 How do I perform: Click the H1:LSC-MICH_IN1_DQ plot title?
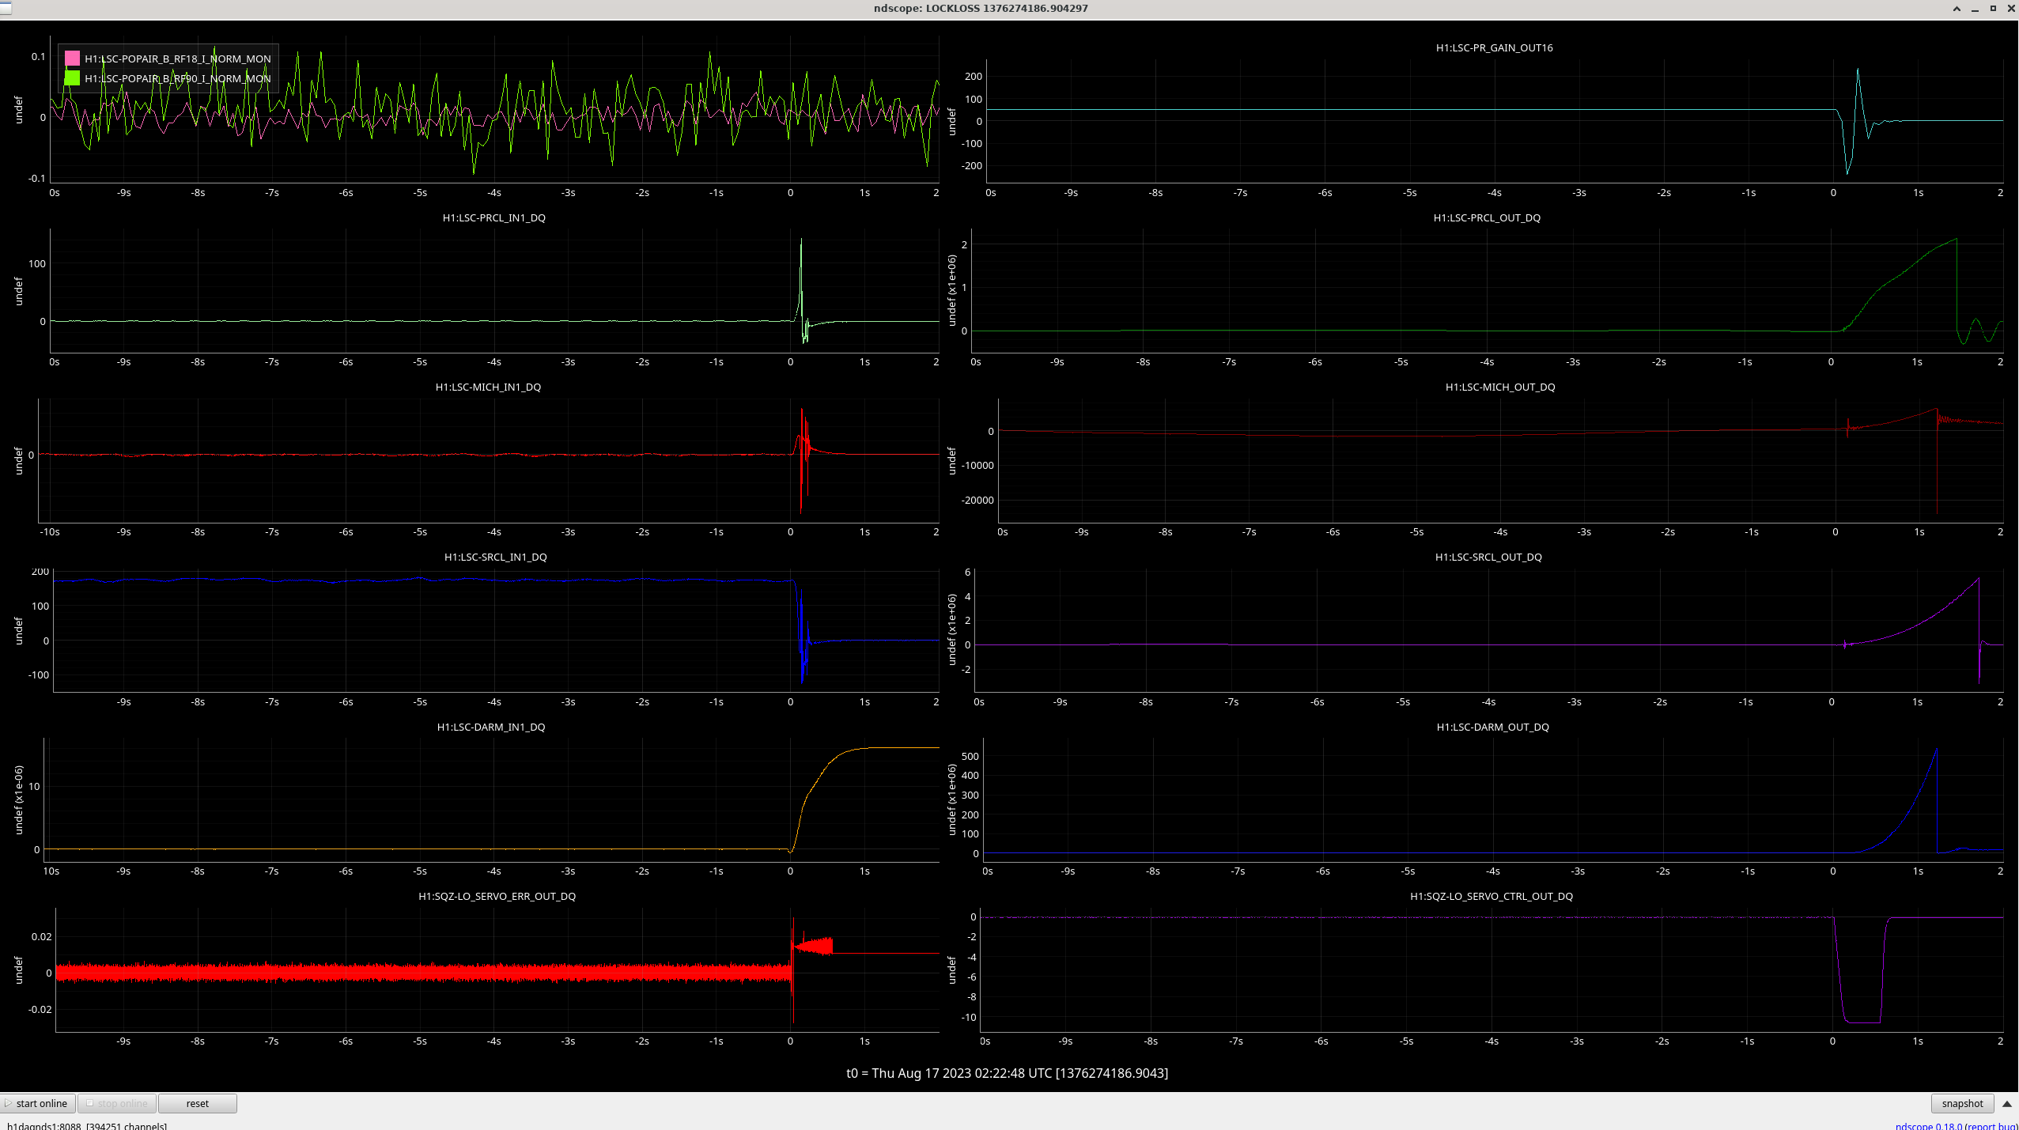488,387
